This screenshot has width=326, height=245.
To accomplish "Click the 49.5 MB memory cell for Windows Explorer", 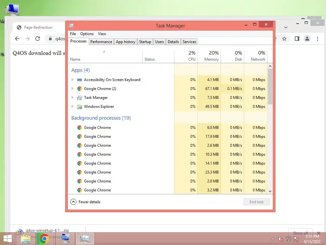I will point(209,107).
